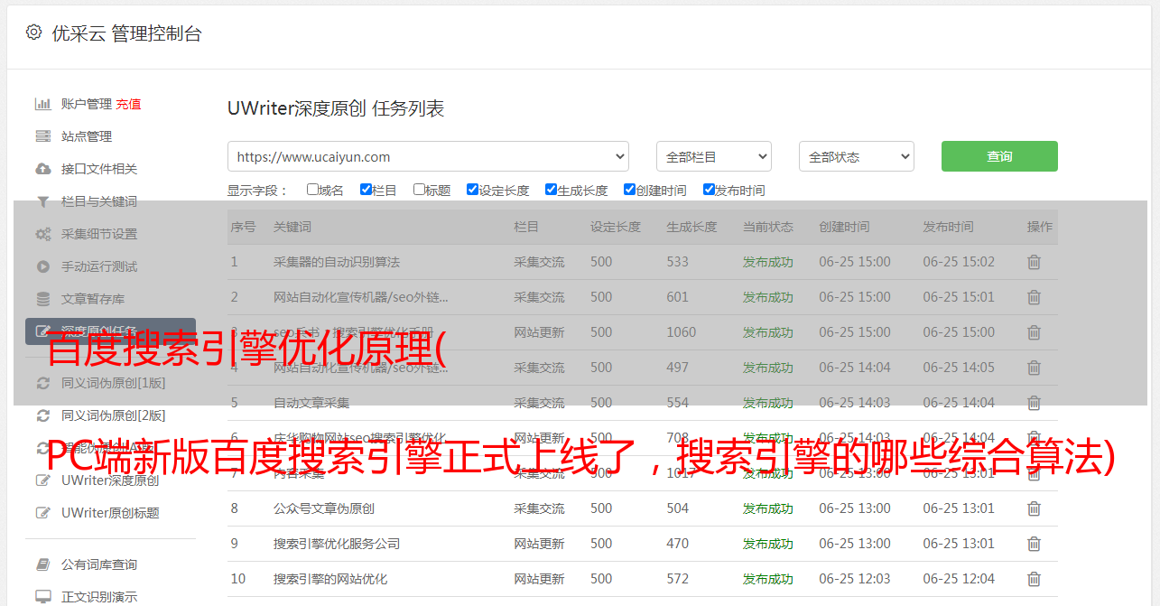Viewport: 1160px width, 606px height.
Task: Click keyword 网站自动化宣传机器/seo外链...
Action: 361,297
